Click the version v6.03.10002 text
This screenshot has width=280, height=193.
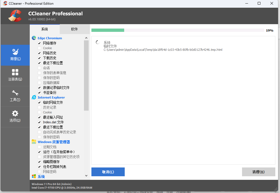[42, 19]
